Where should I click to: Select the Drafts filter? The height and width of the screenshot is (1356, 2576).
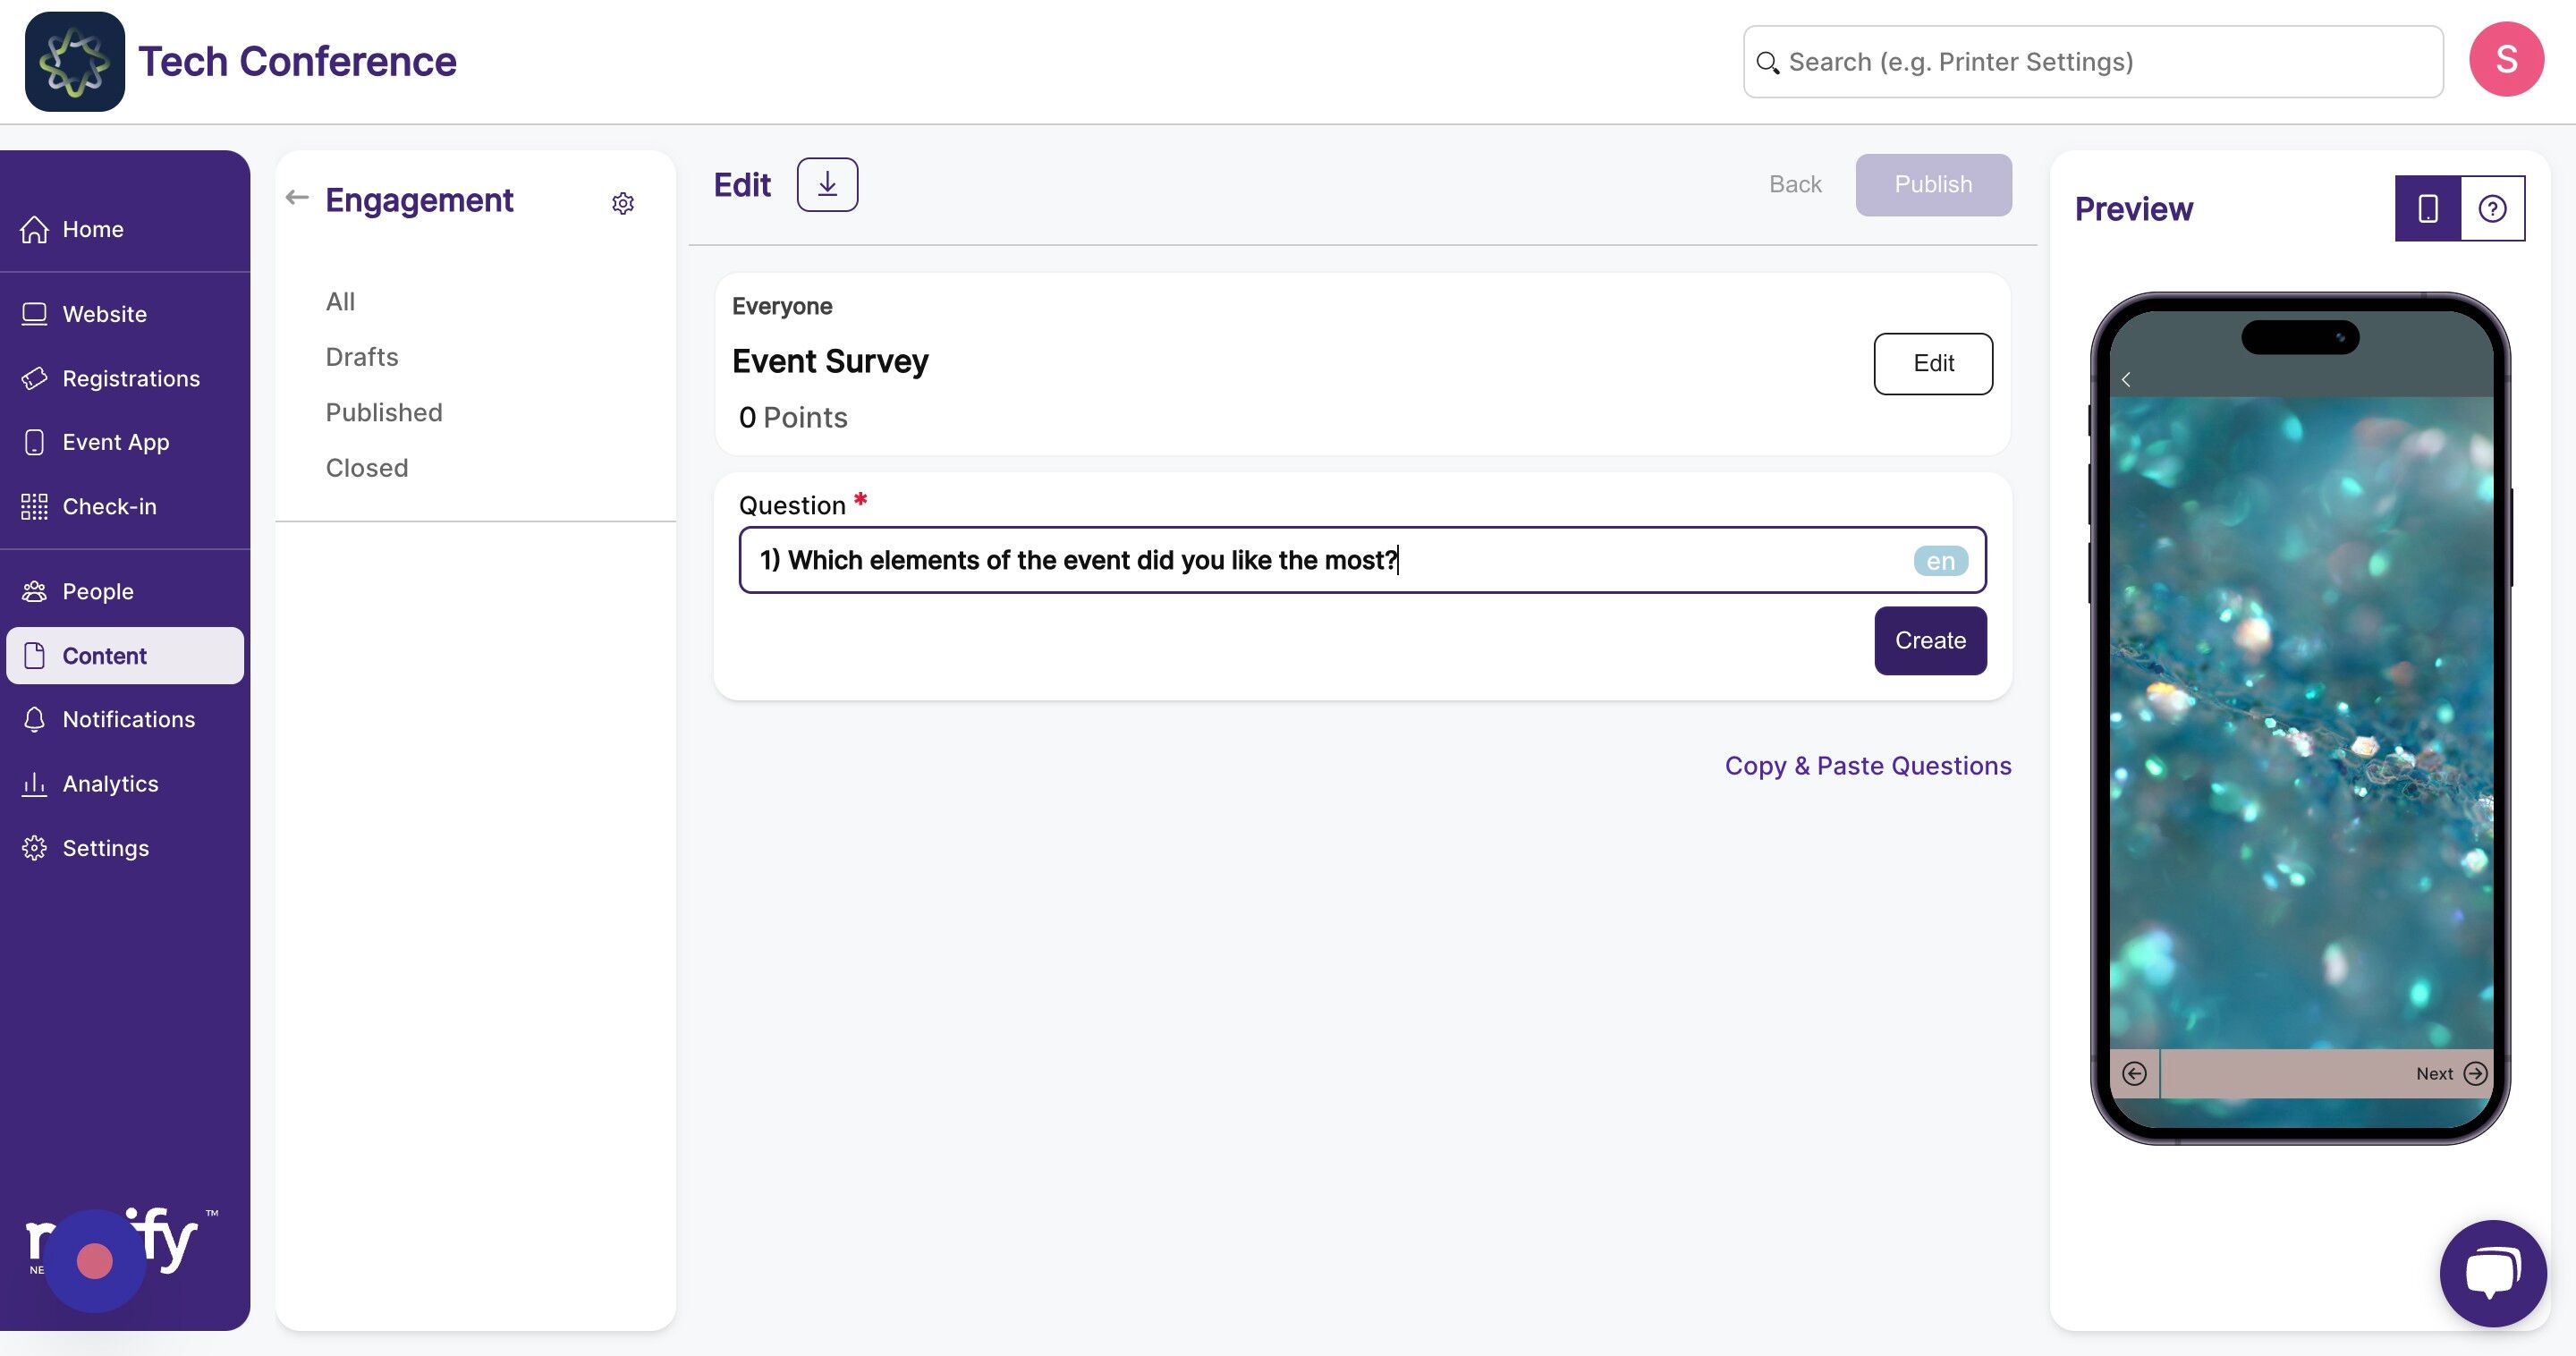pyautogui.click(x=362, y=357)
